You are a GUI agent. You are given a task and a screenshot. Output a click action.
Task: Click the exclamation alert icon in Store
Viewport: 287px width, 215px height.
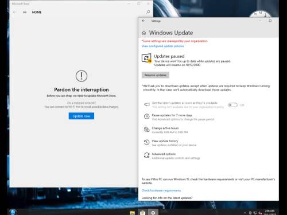(82, 76)
